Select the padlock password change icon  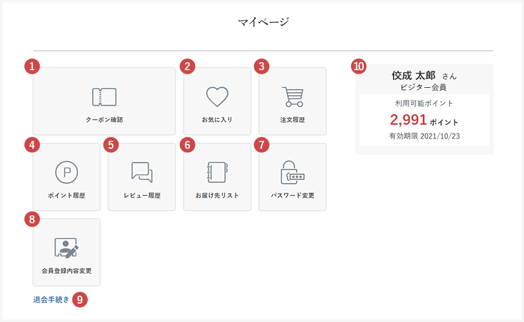click(x=292, y=173)
